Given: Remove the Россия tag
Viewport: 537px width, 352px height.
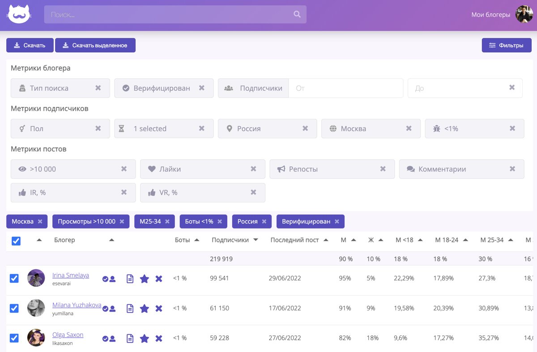Looking at the screenshot, I should [264, 221].
